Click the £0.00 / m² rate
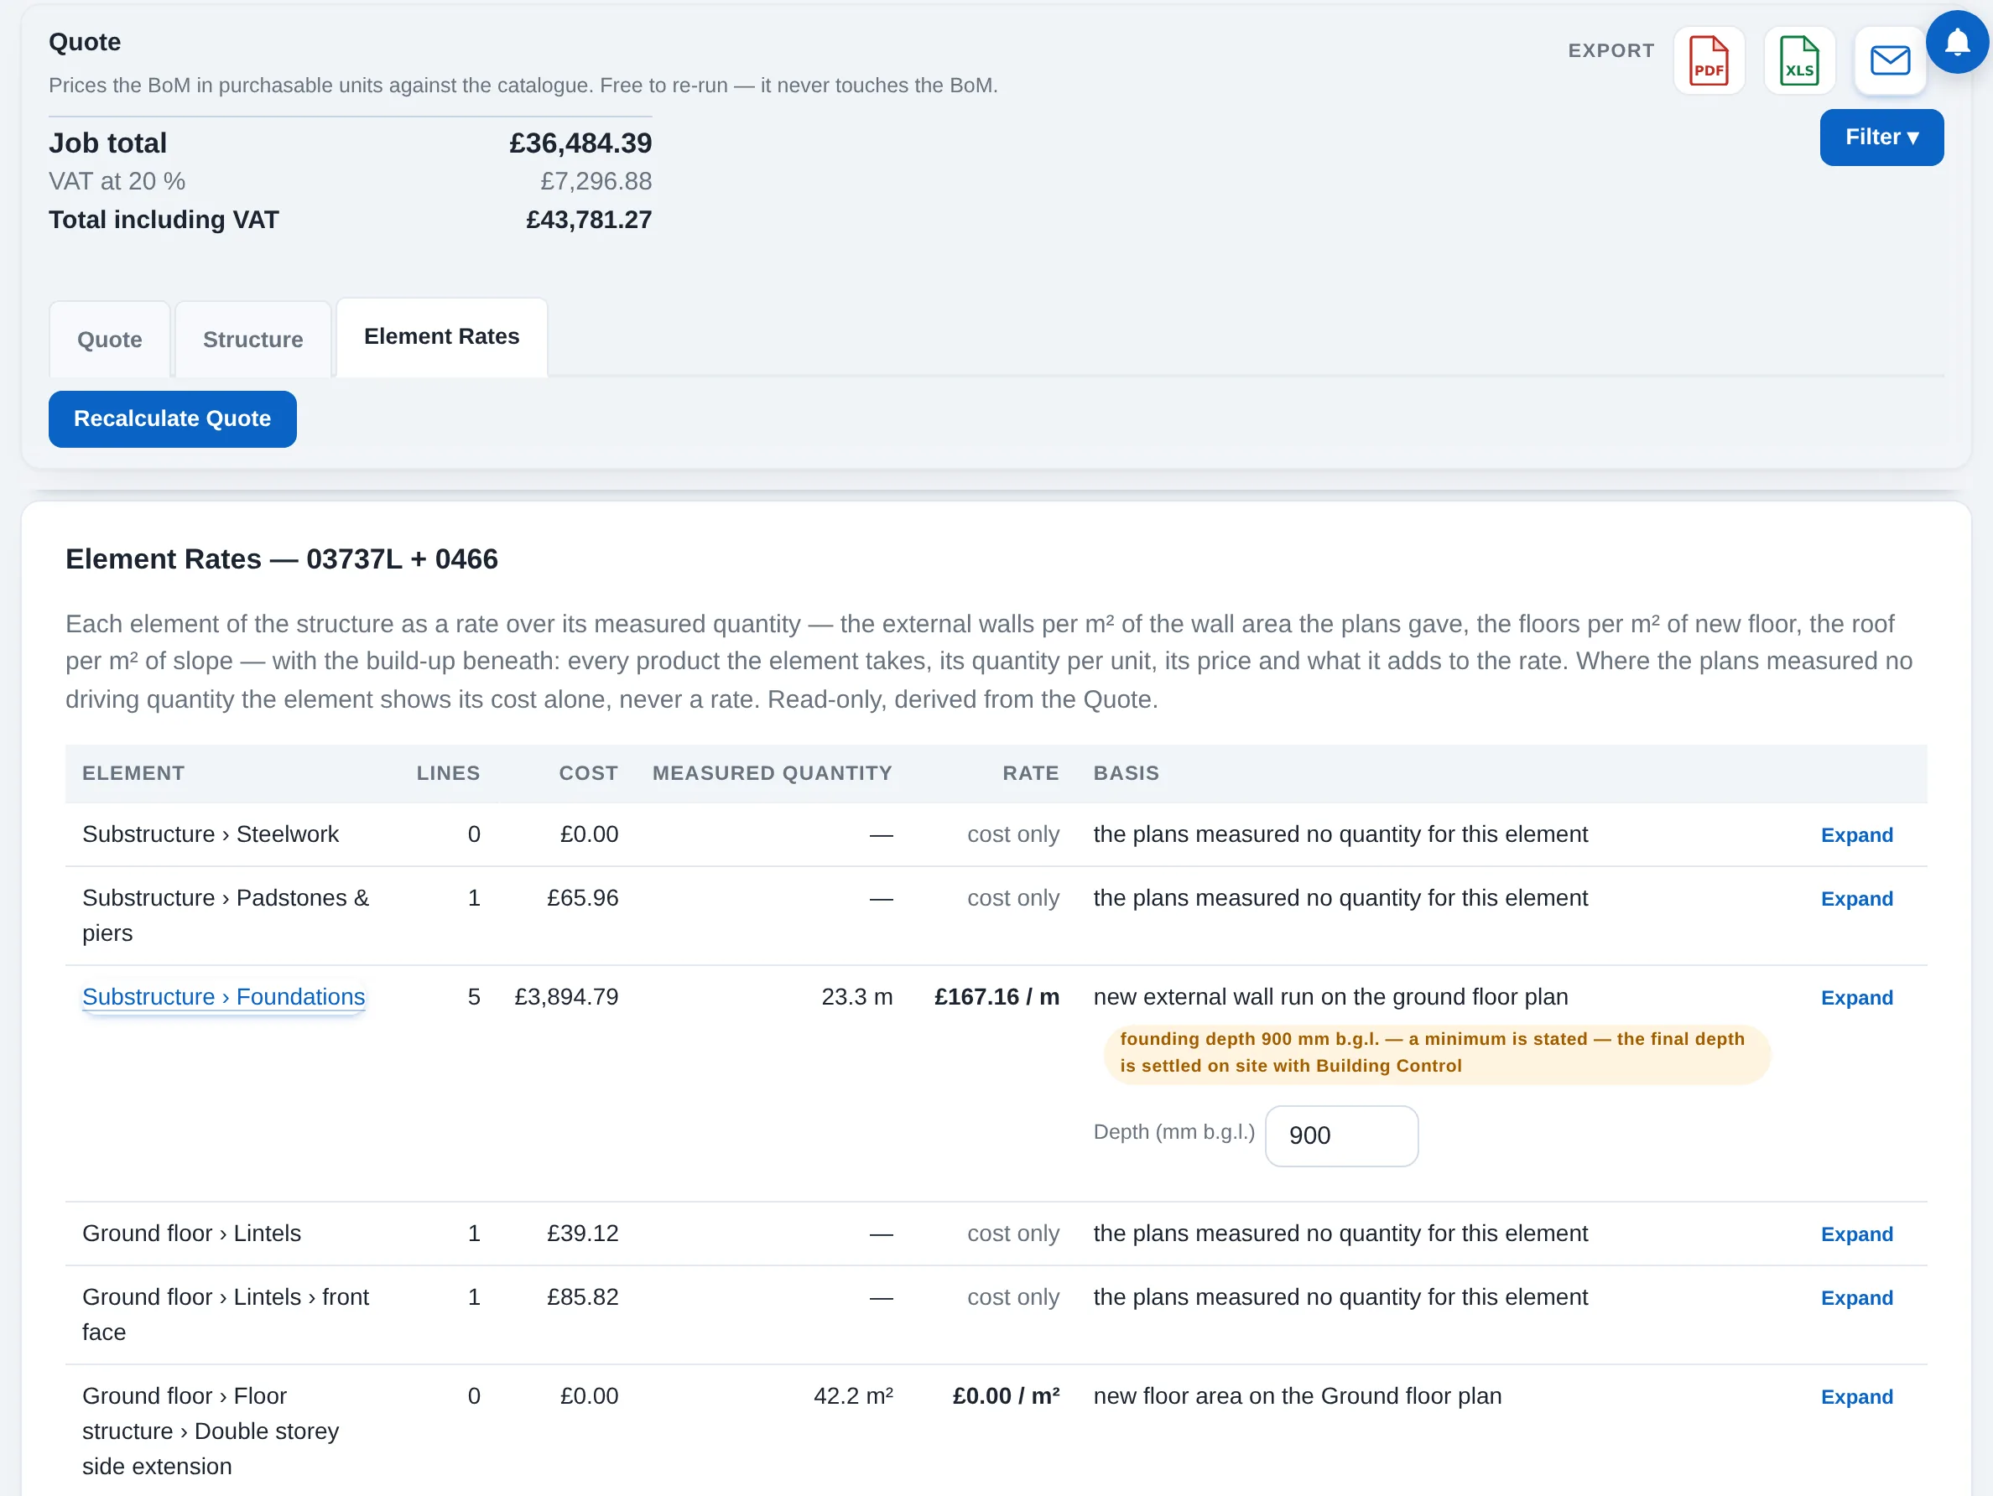 [x=1006, y=1396]
